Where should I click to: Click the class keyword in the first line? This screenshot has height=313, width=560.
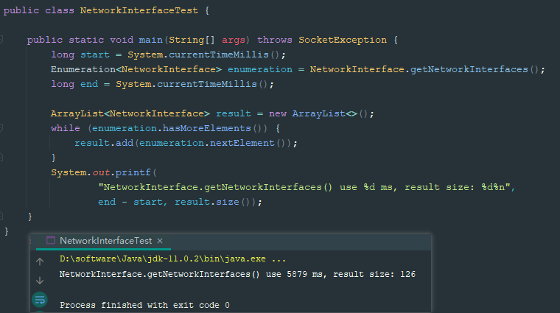(x=60, y=11)
